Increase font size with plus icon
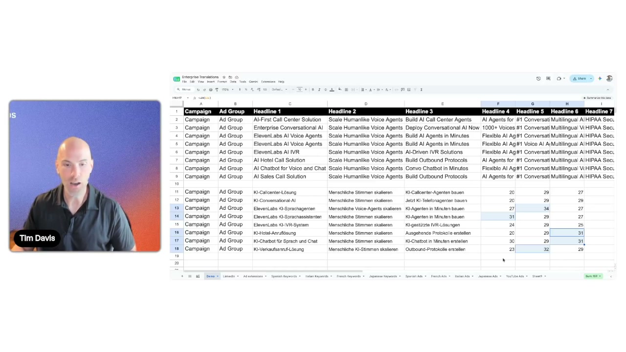This screenshot has height=352, width=626. point(306,89)
